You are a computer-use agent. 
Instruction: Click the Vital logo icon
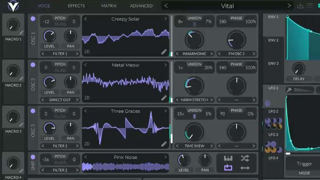pyautogui.click(x=13, y=6)
